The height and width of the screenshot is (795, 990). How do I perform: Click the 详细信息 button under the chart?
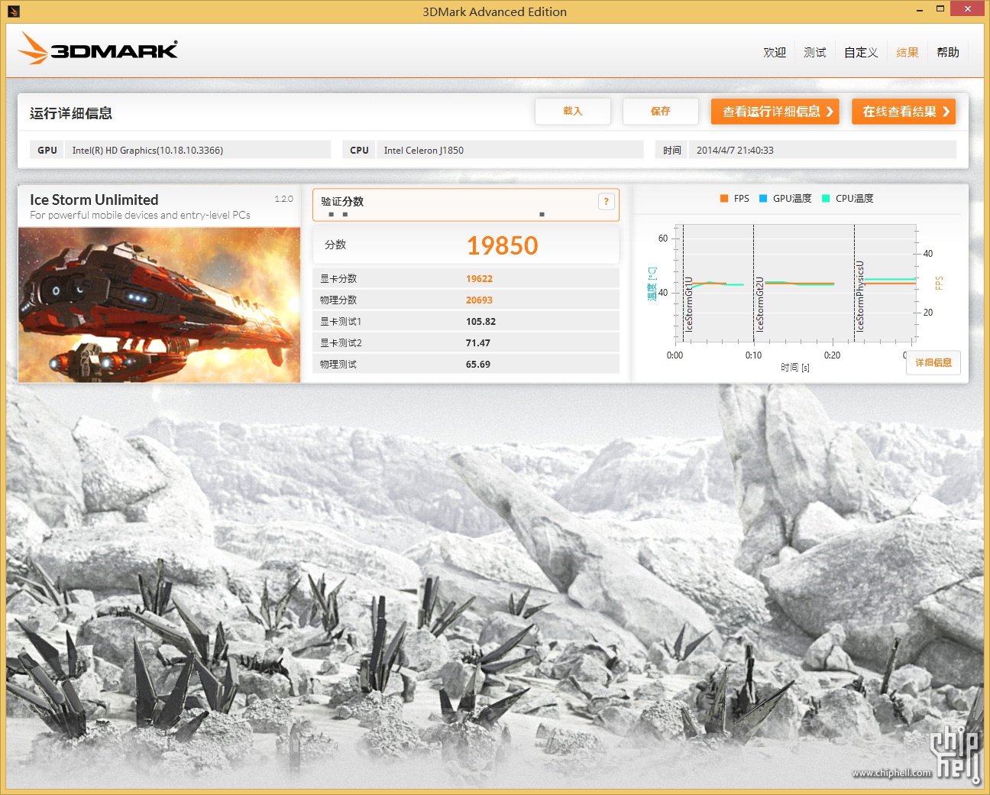tap(933, 362)
